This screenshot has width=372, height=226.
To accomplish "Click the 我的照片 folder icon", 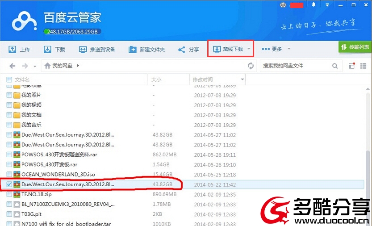I will click(17, 95).
